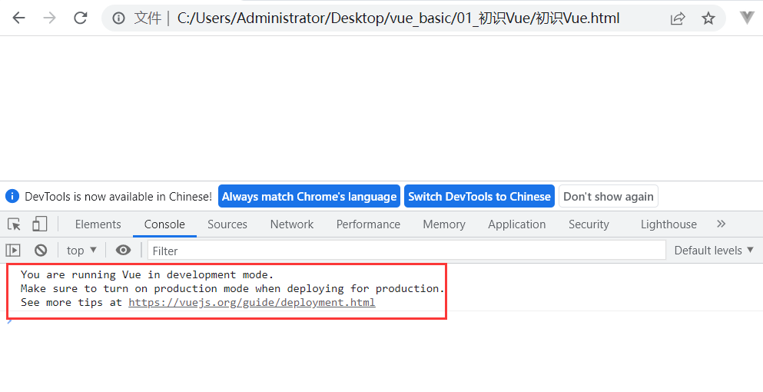Bookmark this page with star icon
The width and height of the screenshot is (763, 392).
pos(708,18)
